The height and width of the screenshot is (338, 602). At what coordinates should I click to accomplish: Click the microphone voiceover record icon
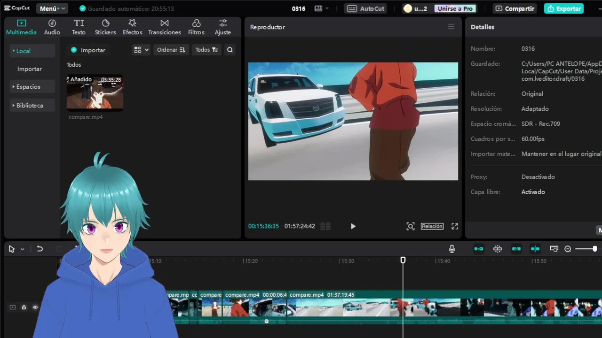452,249
